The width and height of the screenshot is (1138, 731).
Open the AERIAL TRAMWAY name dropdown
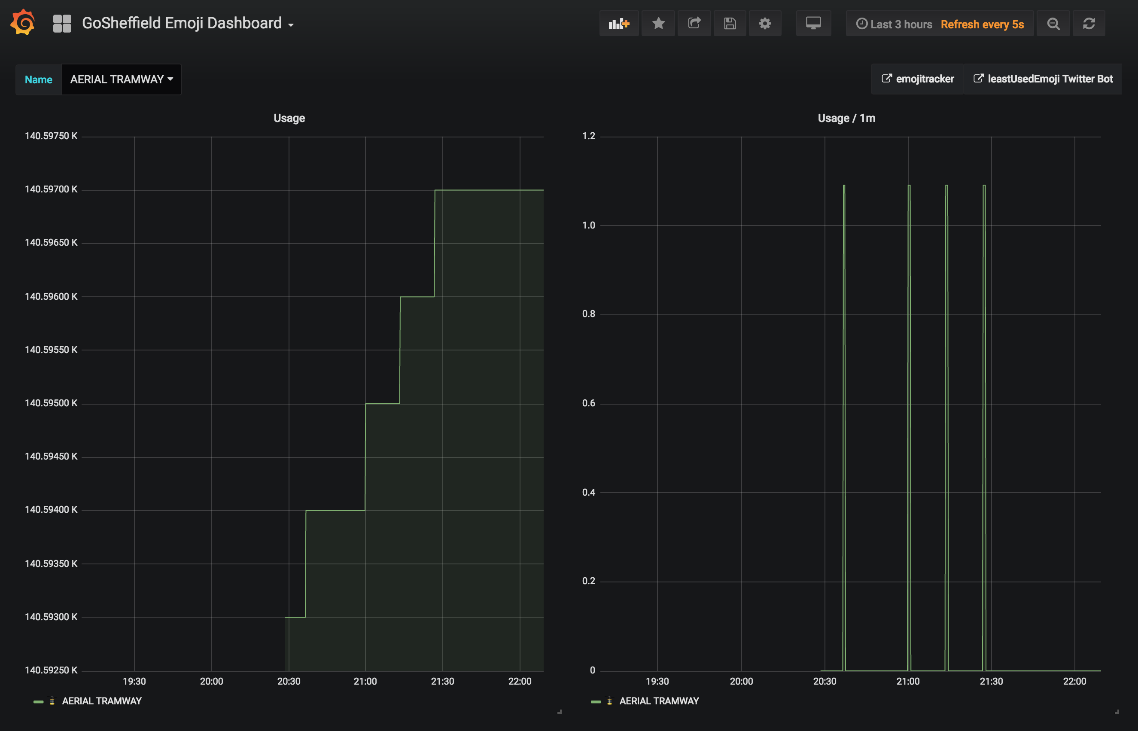(x=122, y=79)
